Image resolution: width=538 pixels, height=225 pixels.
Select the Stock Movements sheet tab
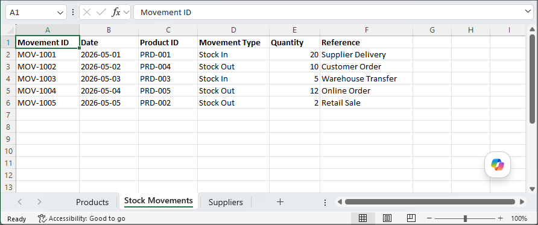click(159, 201)
